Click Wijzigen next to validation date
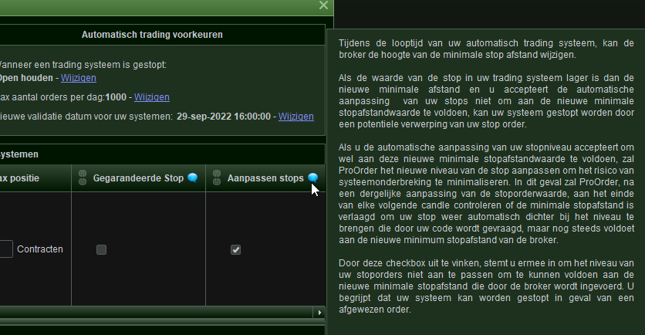Viewport: 645px width, 335px height. pos(295,117)
